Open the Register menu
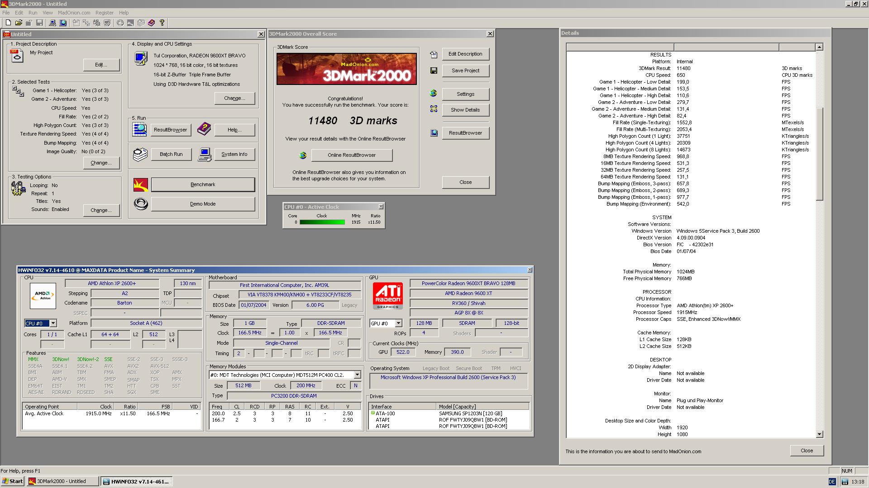 tap(105, 13)
